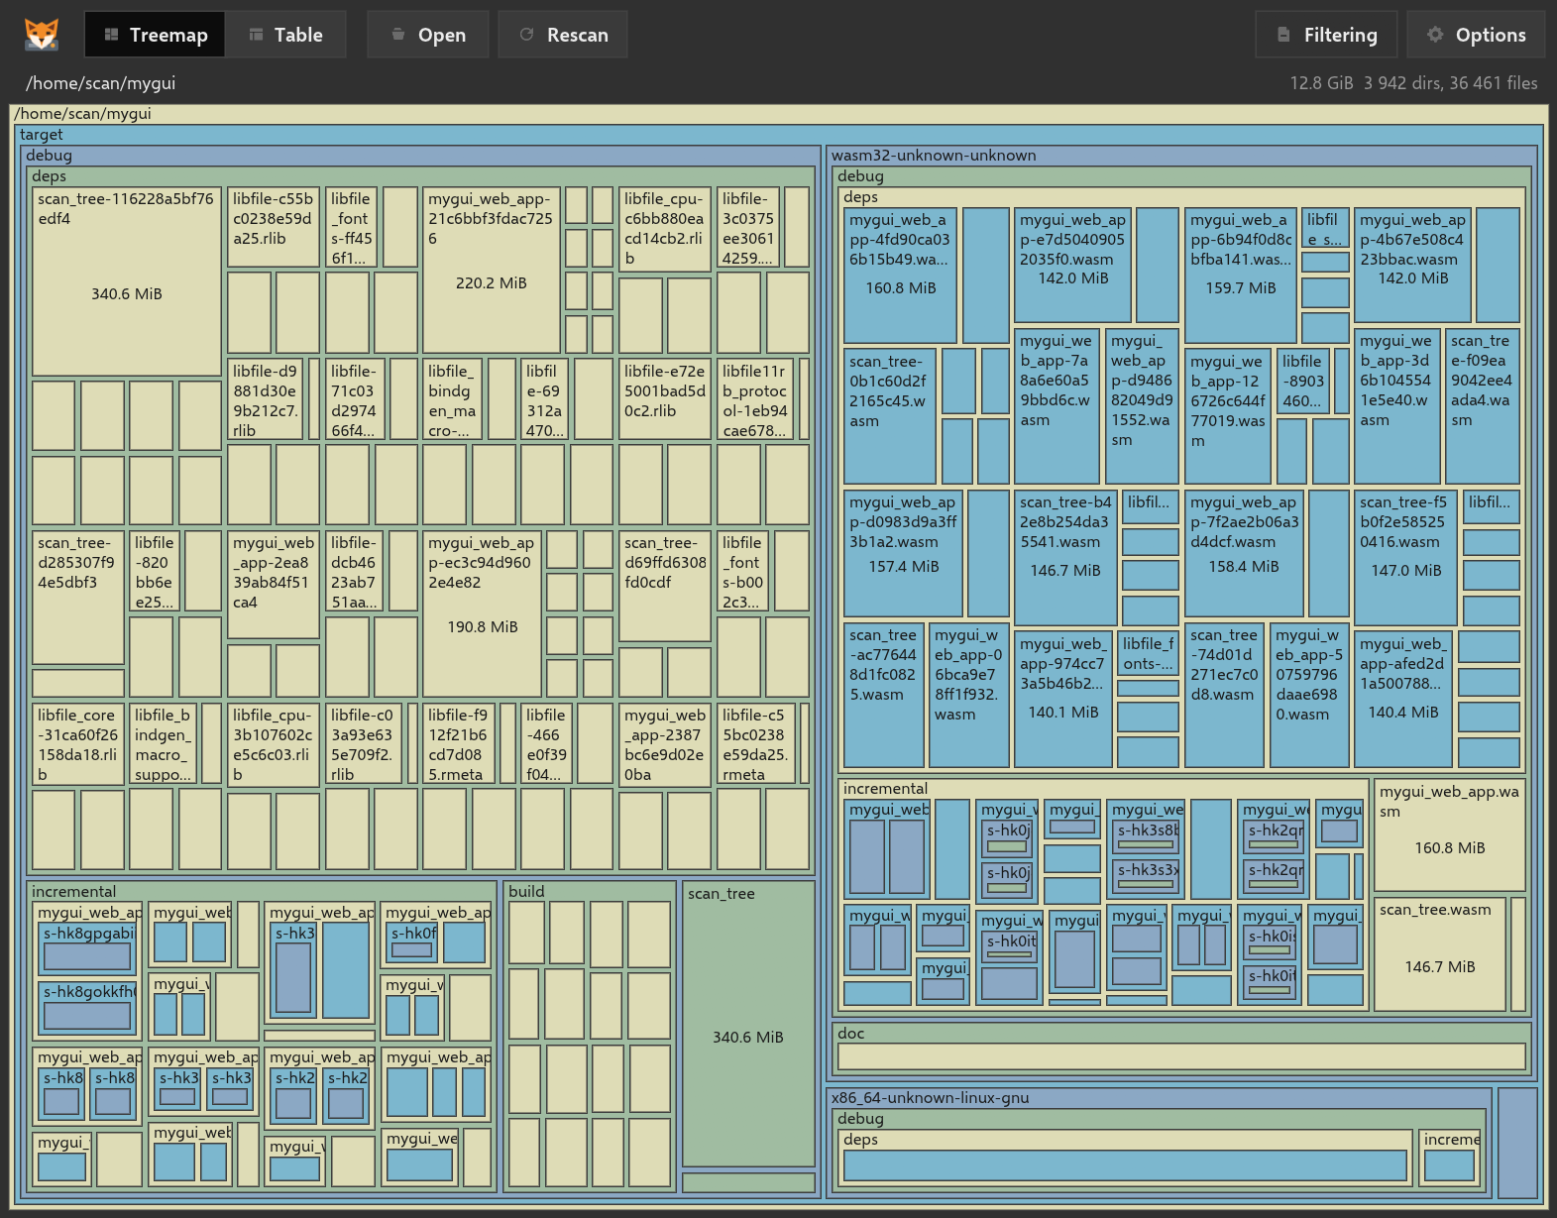Click the wasm32-unknown-unknown folder label
This screenshot has width=1557, height=1218.
click(934, 156)
